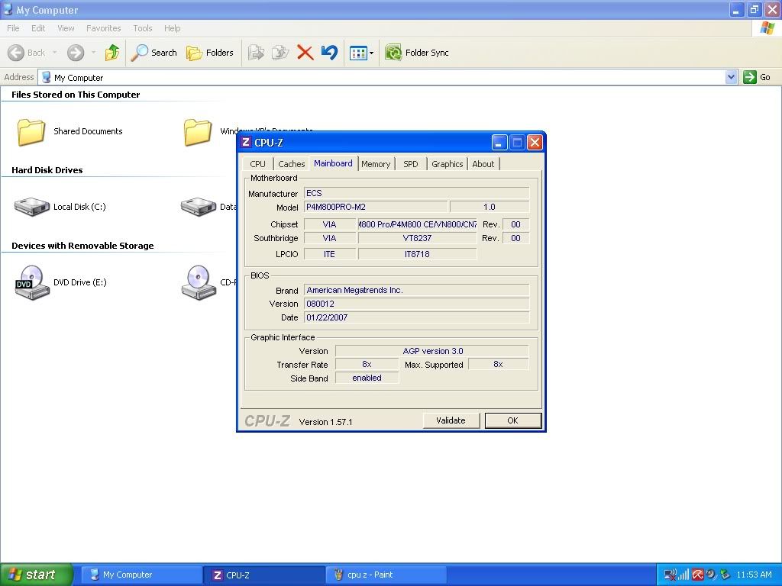Open the Edit menu
The width and height of the screenshot is (782, 586).
pos(38,28)
